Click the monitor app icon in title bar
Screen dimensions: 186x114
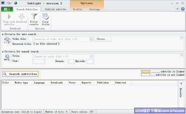tap(3, 3)
